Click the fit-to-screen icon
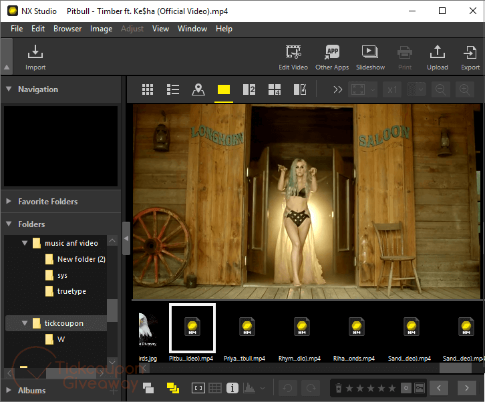 tap(358, 89)
